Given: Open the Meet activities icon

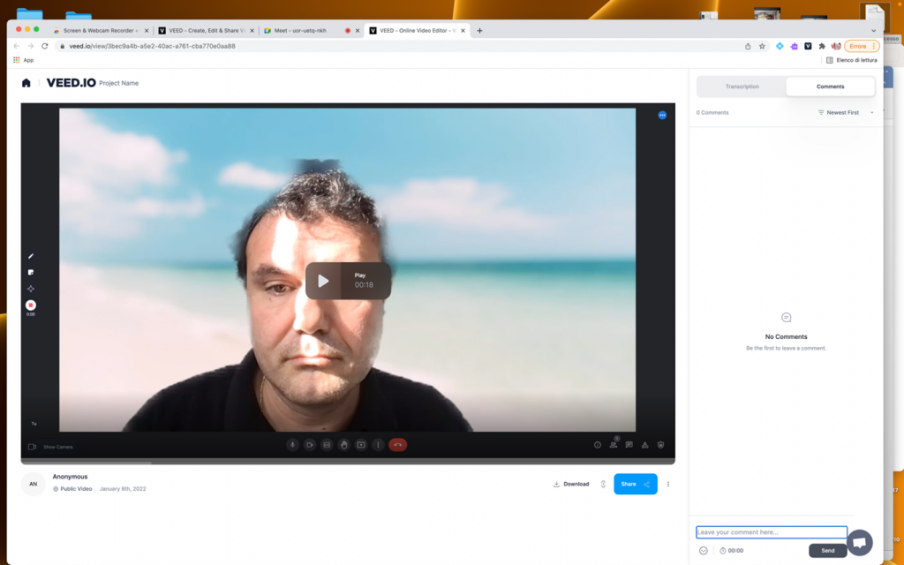Looking at the screenshot, I should click(644, 445).
